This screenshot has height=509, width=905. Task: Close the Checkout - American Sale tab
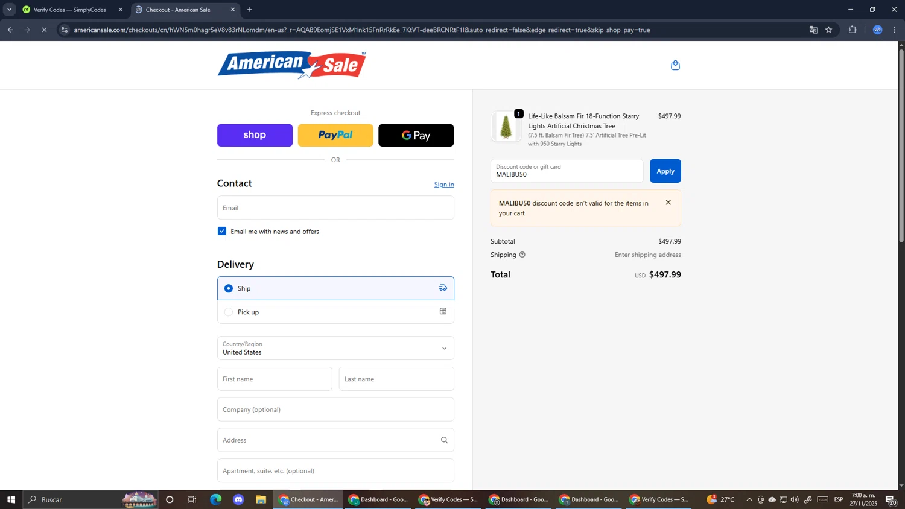233,10
